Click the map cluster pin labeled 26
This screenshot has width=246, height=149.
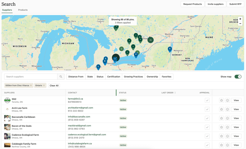coord(150,40)
